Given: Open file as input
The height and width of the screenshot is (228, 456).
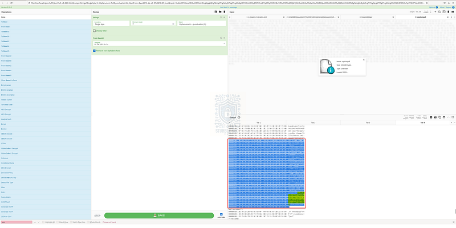Looking at the screenshot, I should (444, 11).
